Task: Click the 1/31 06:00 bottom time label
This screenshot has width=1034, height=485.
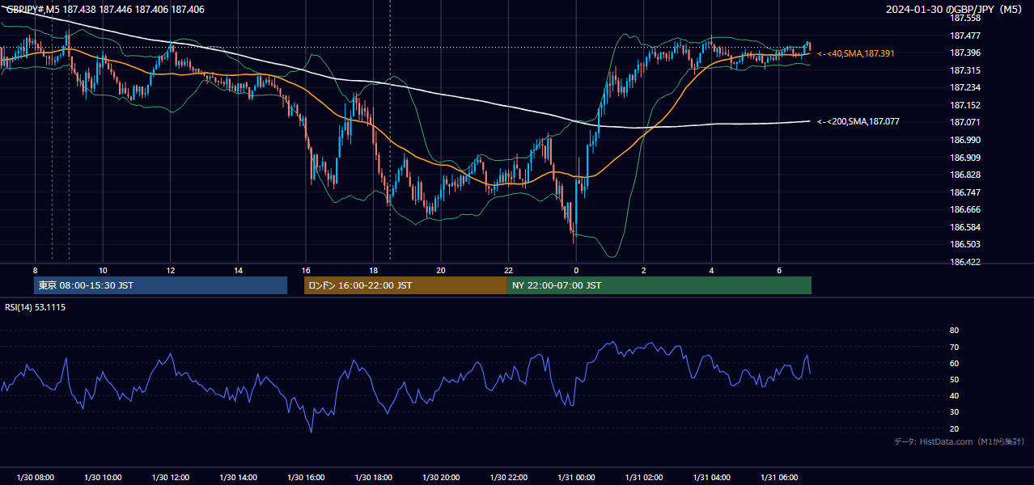Action: click(x=779, y=478)
